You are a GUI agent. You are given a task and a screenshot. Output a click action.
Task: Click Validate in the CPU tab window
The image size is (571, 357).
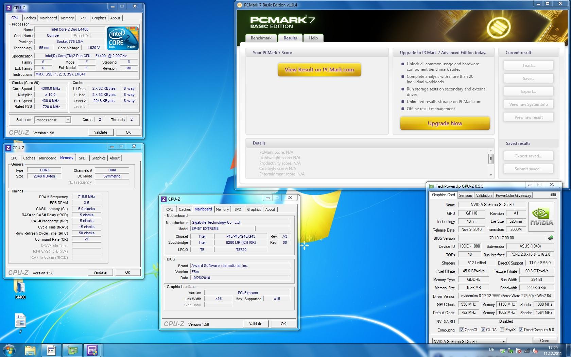101,132
